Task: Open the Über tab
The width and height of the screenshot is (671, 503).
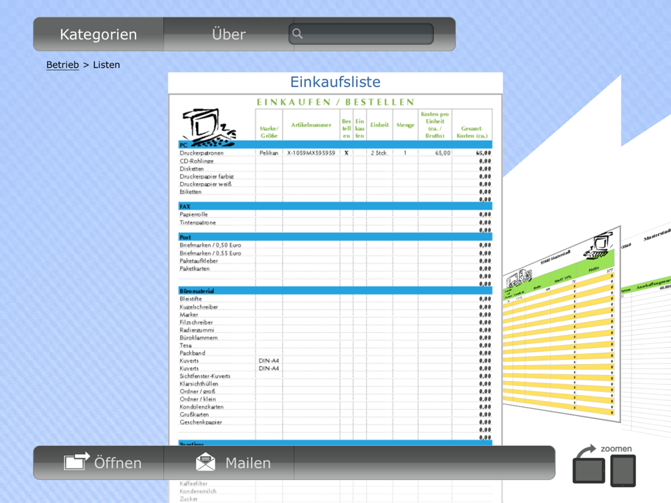Action: pos(229,34)
